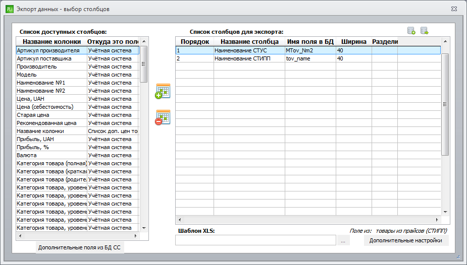Select 'Категория товара (краткая' row
Viewport: 467px width, 265px height.
[77, 171]
